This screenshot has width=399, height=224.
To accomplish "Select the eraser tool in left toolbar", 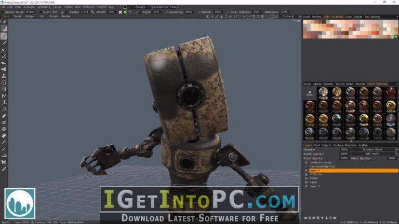I will (4, 116).
